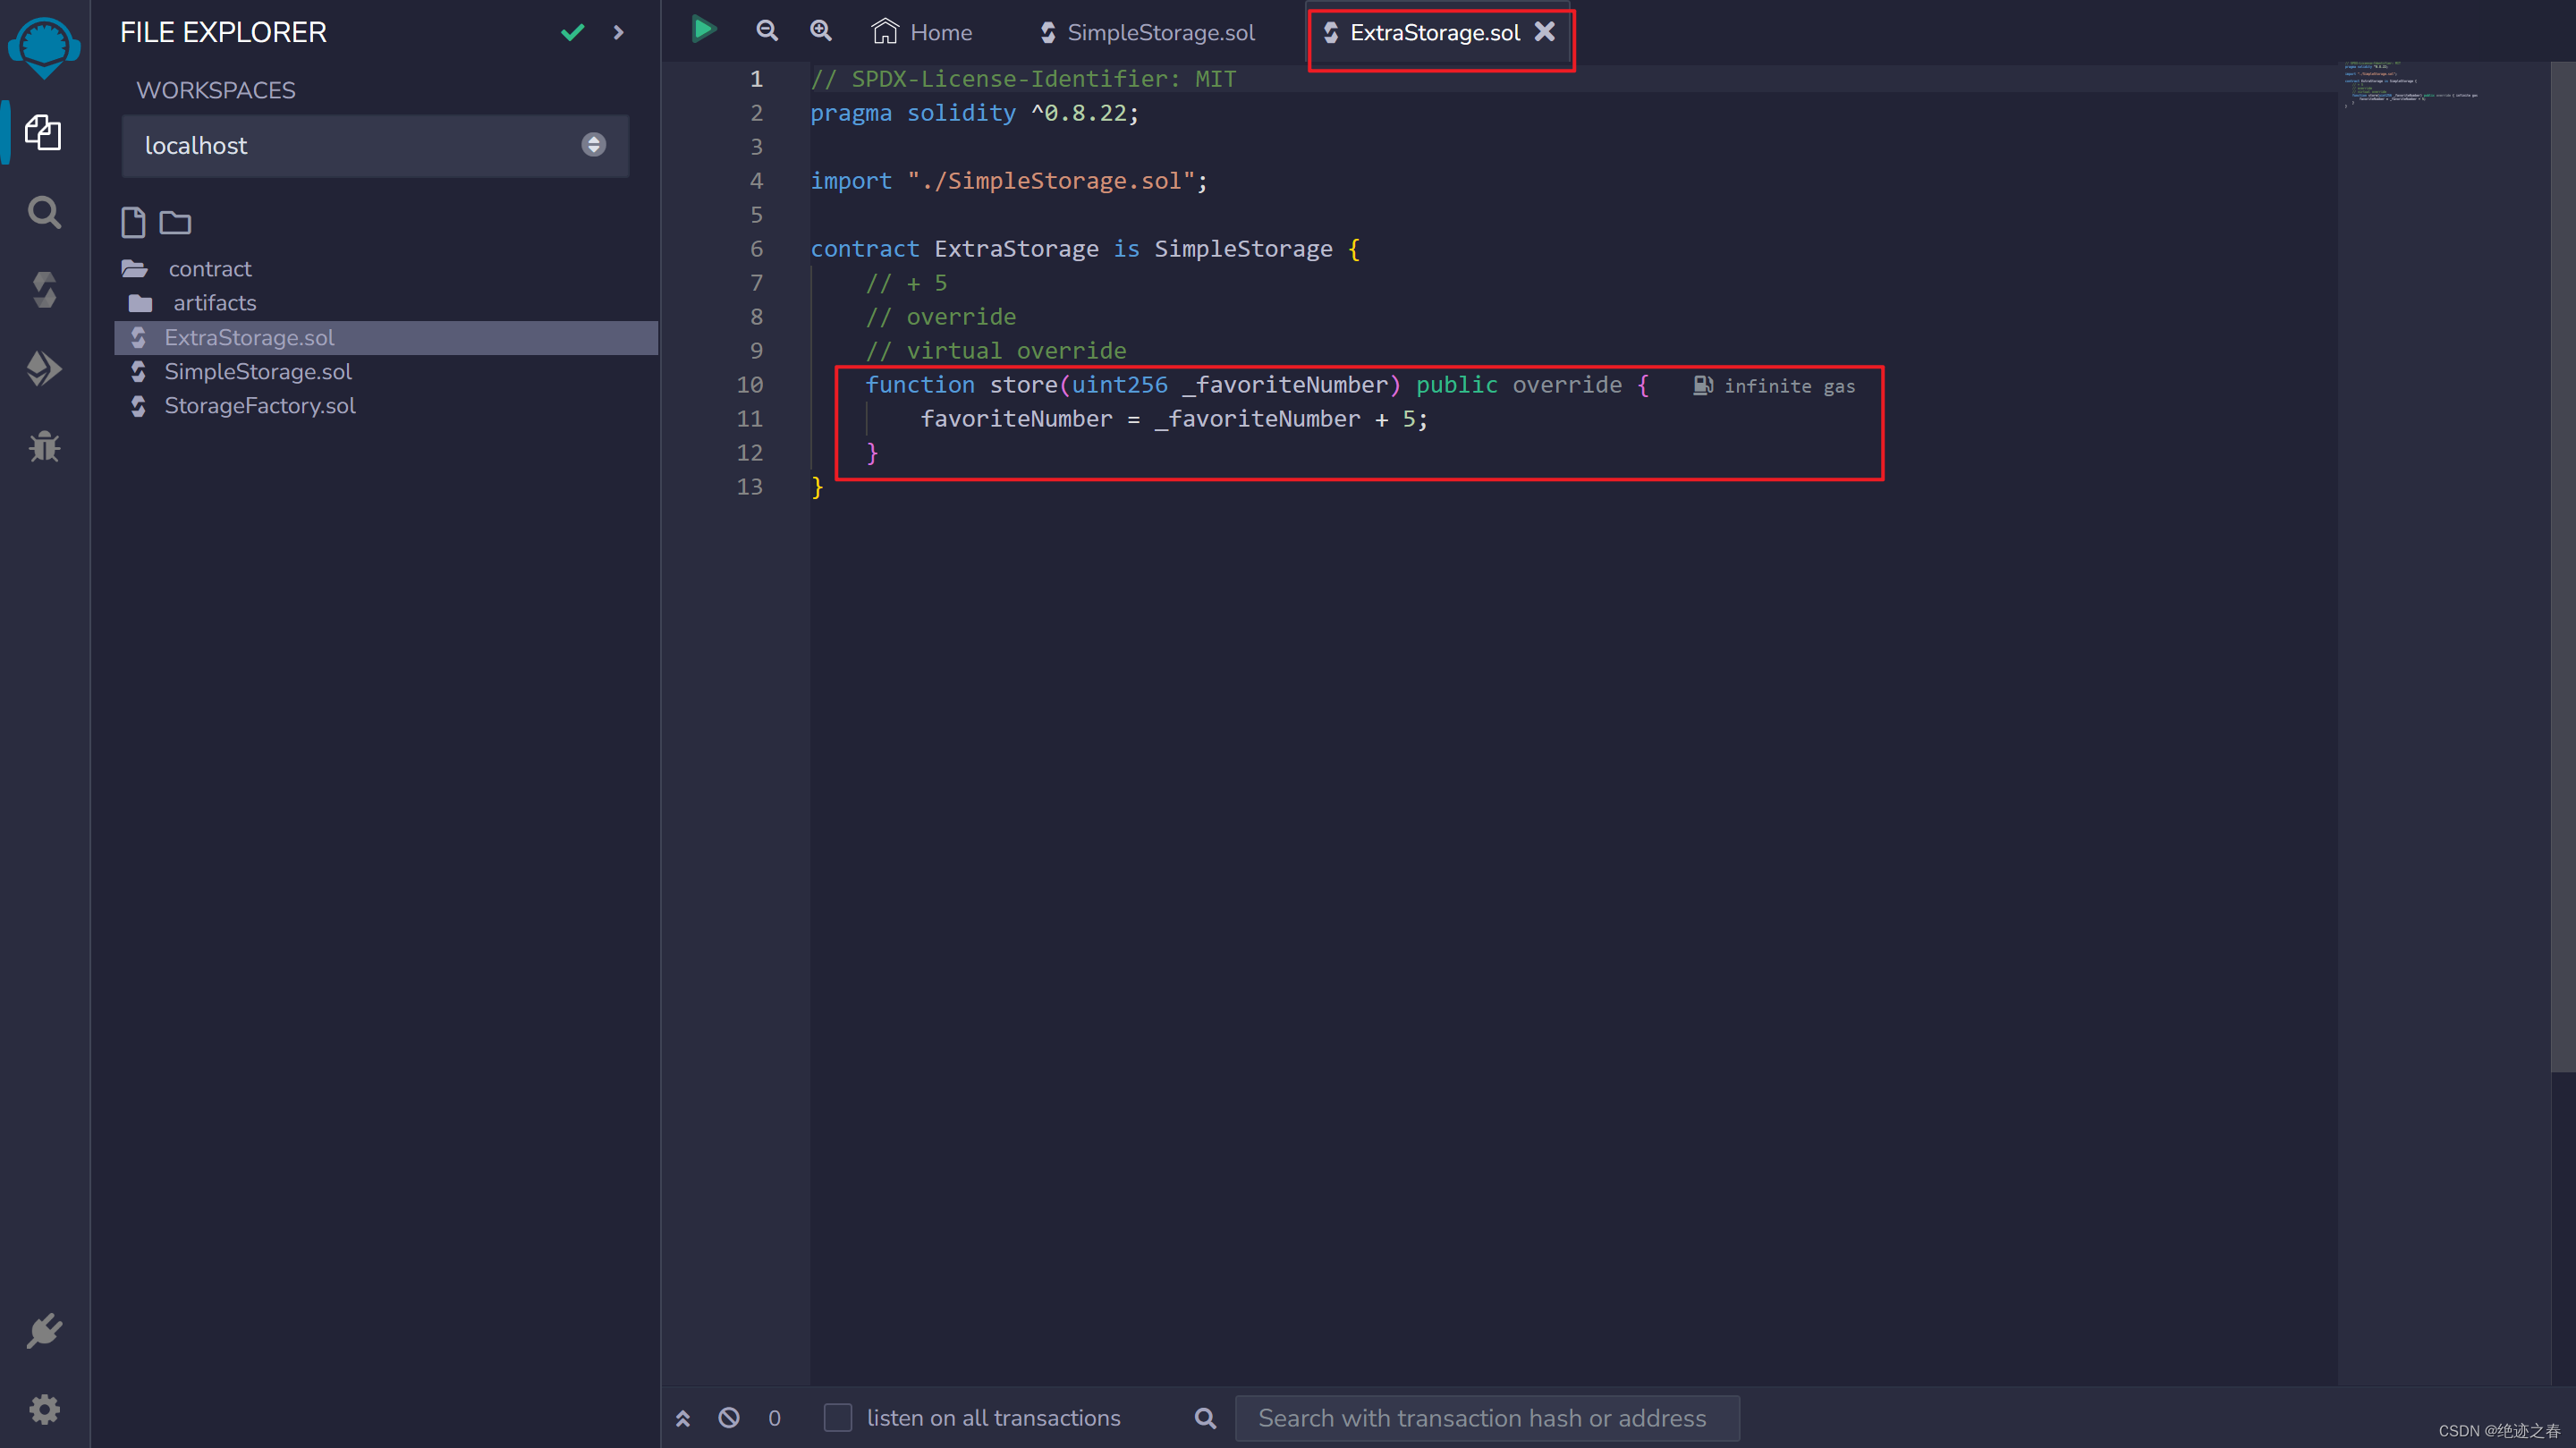Expand the artifacts folder
This screenshot has width=2576, height=1448.
pos(214,303)
